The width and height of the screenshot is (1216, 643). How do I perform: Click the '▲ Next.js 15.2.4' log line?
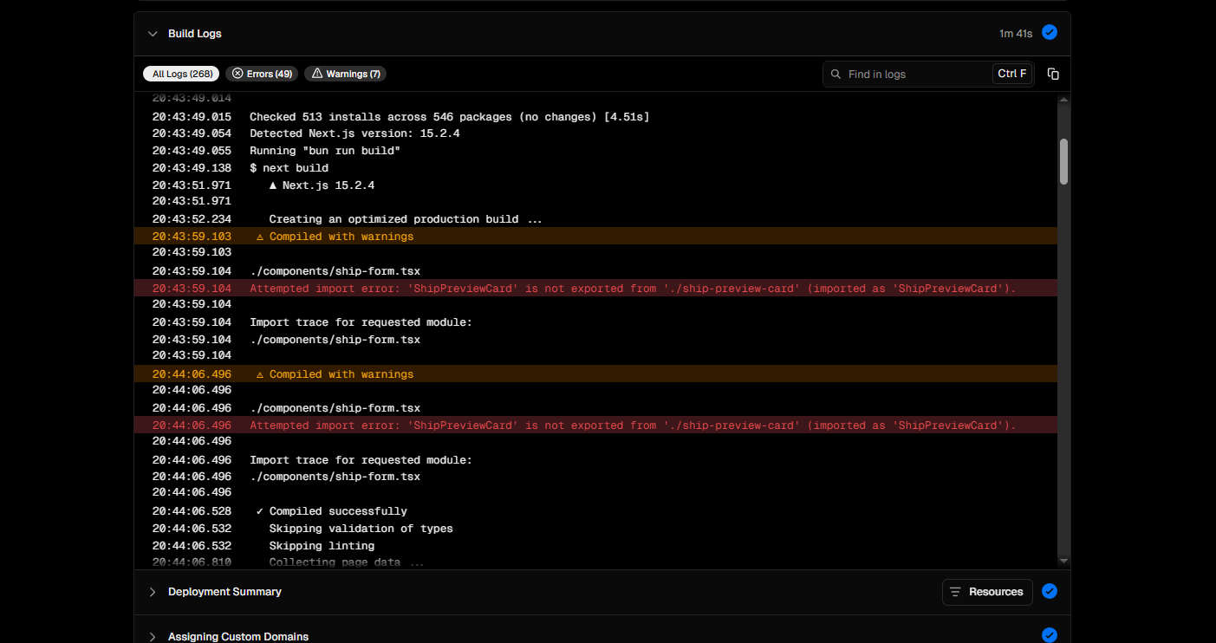tap(595, 185)
